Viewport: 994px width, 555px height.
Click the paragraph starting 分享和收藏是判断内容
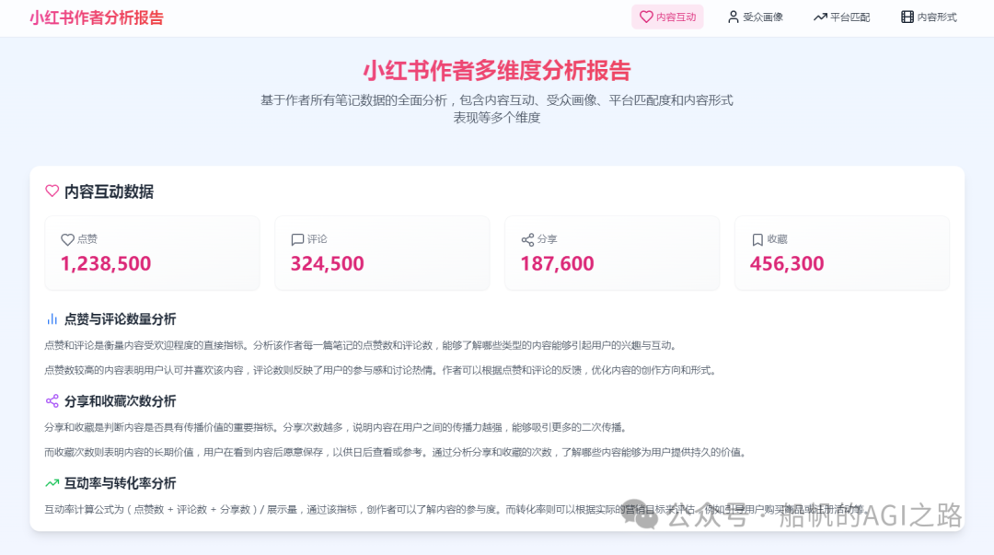[x=337, y=427]
